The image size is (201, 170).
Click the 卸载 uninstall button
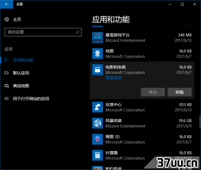pos(180,92)
